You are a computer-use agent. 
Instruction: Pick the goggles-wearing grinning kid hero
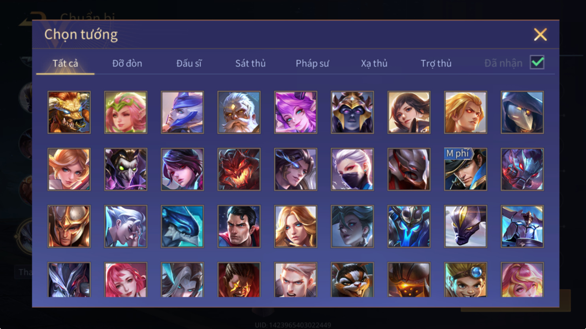point(465,280)
